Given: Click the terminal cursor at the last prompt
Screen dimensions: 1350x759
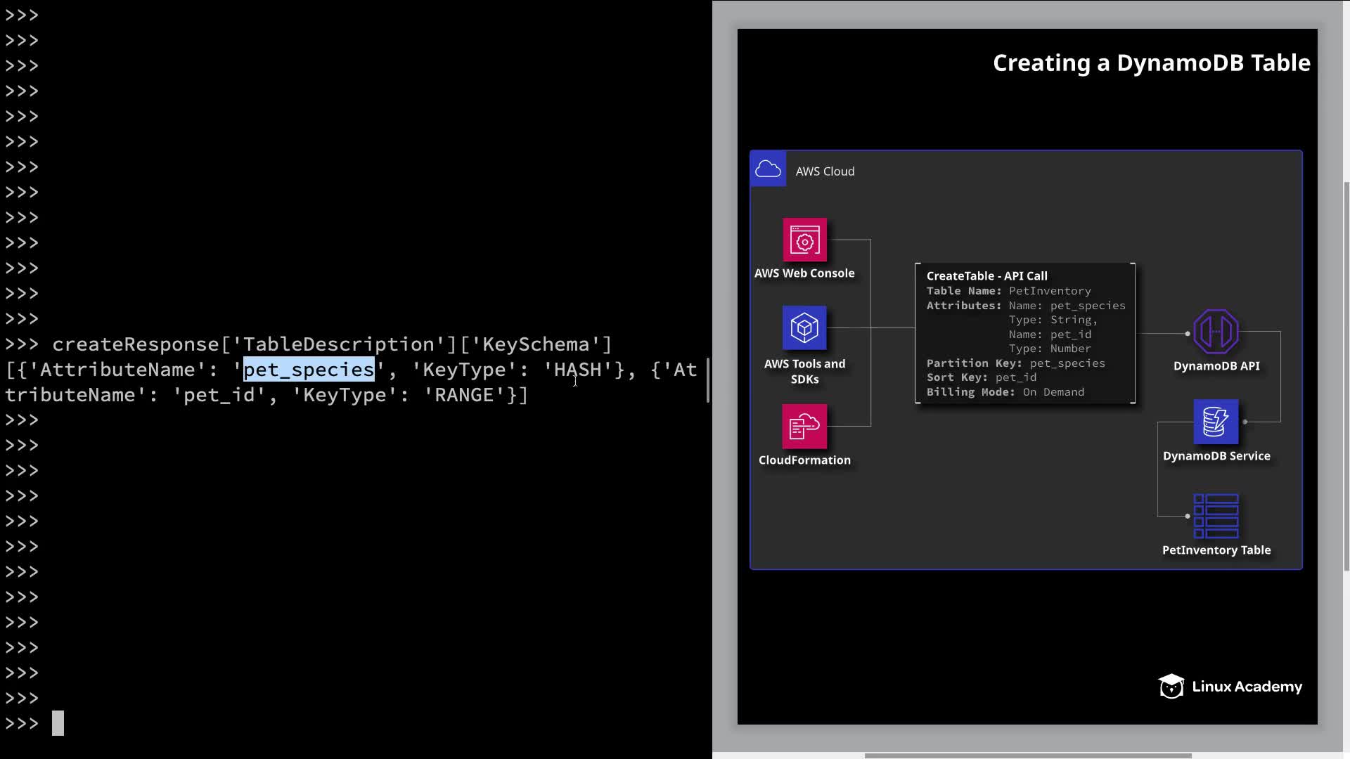Looking at the screenshot, I should tap(58, 723).
